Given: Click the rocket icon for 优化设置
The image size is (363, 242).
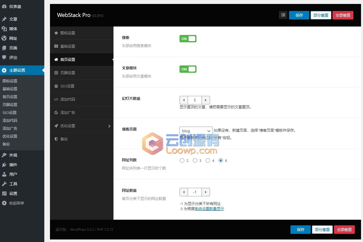Looking at the screenshot, I should click(x=56, y=126).
